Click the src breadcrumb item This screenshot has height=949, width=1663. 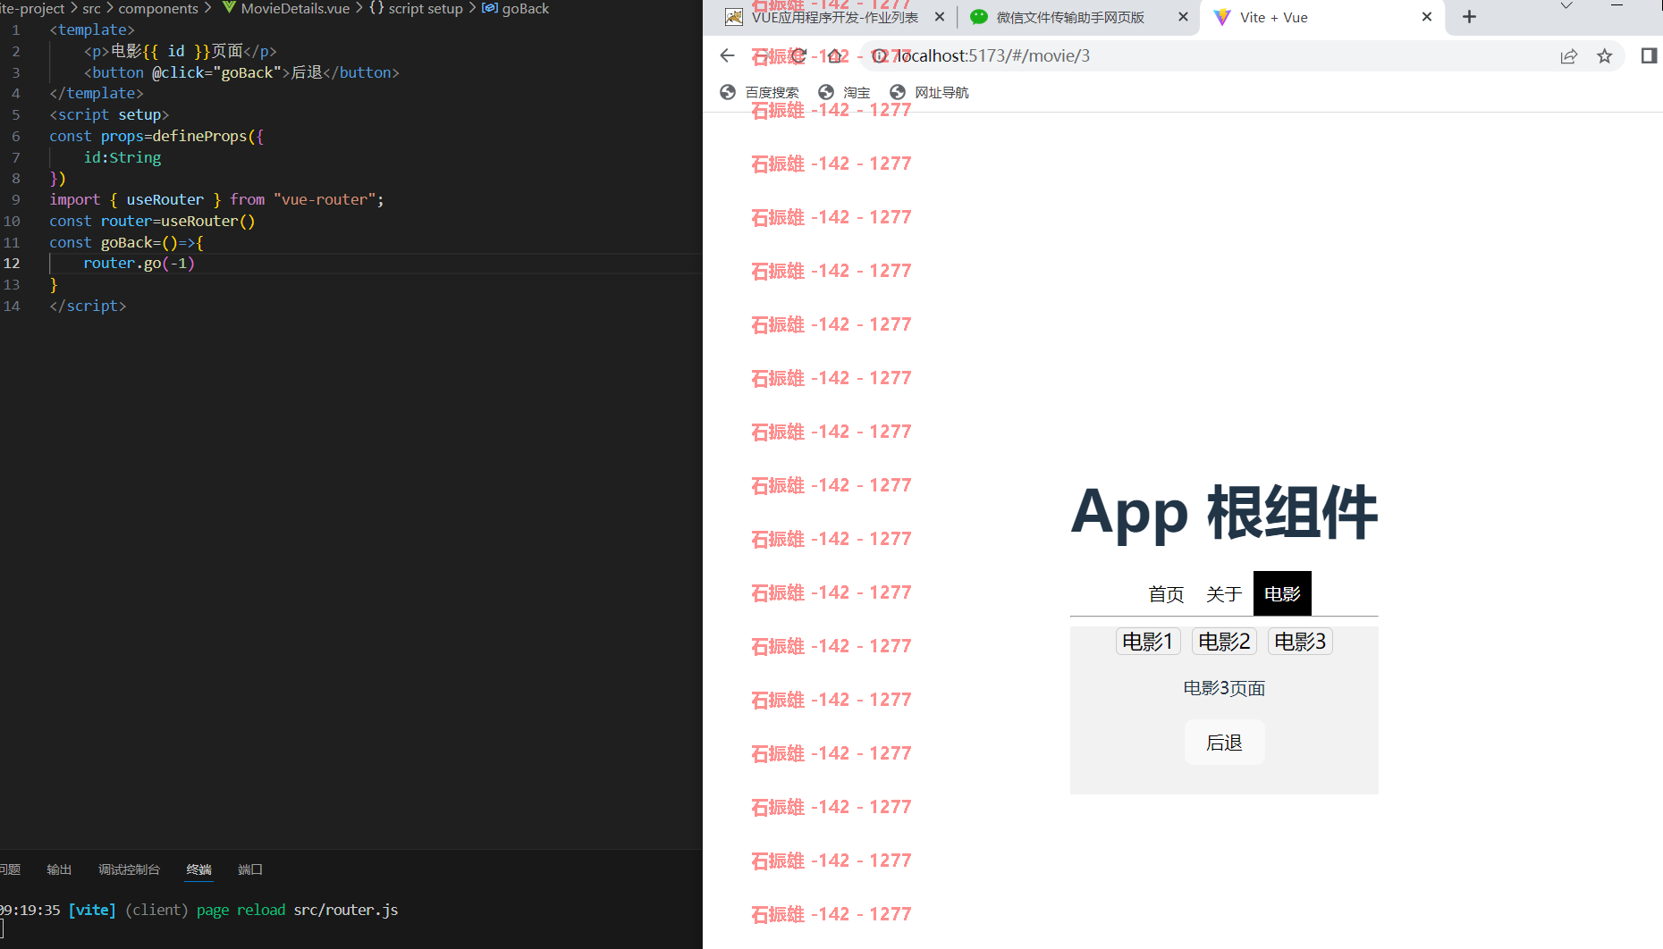(91, 8)
